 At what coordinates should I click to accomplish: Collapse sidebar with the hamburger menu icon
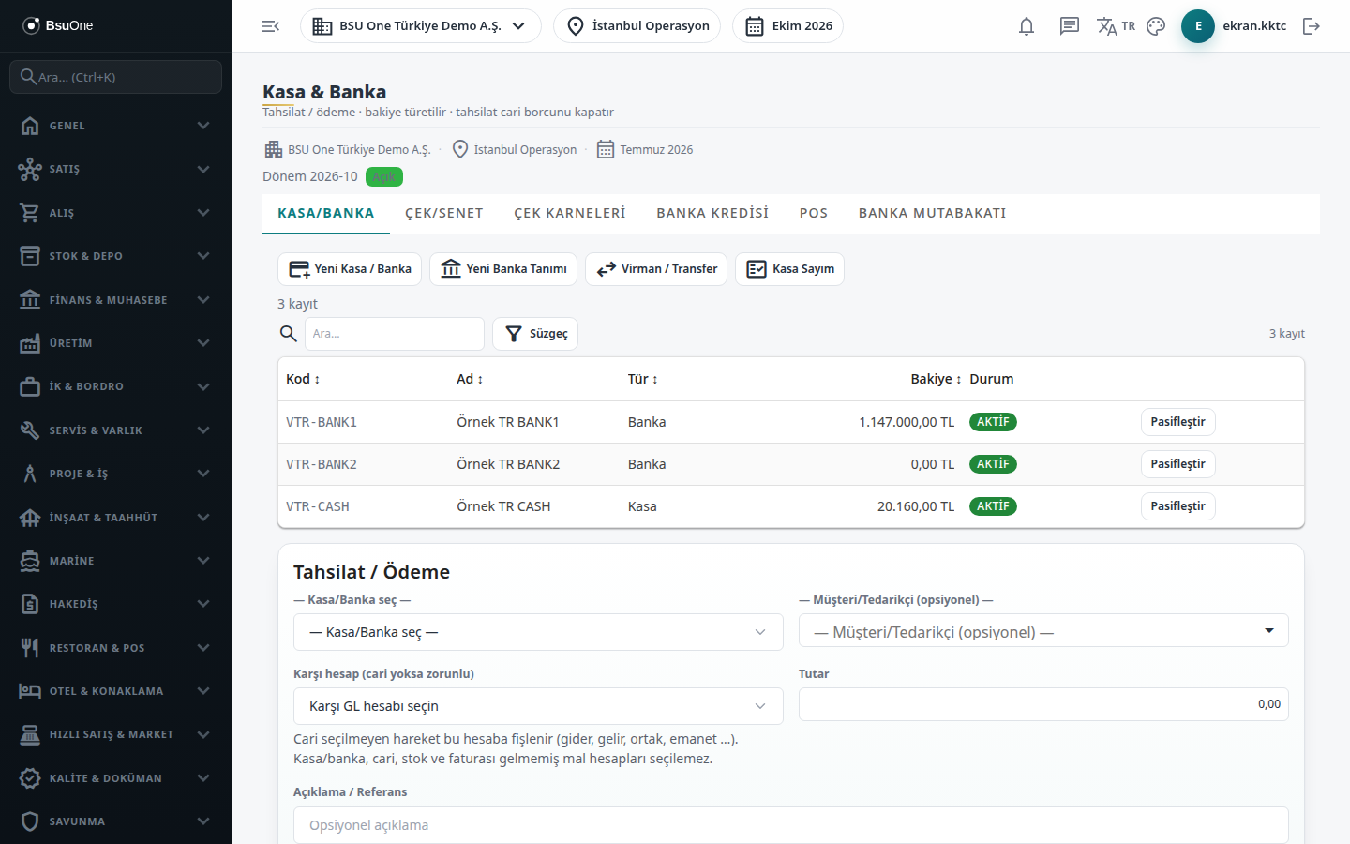click(x=271, y=26)
